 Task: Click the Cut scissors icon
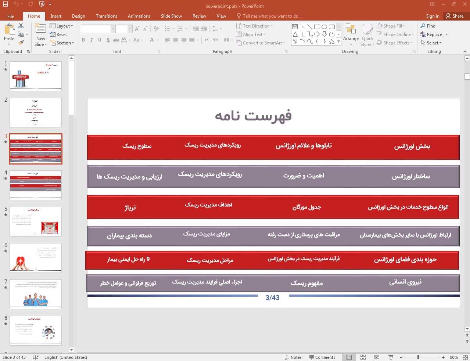21,26
